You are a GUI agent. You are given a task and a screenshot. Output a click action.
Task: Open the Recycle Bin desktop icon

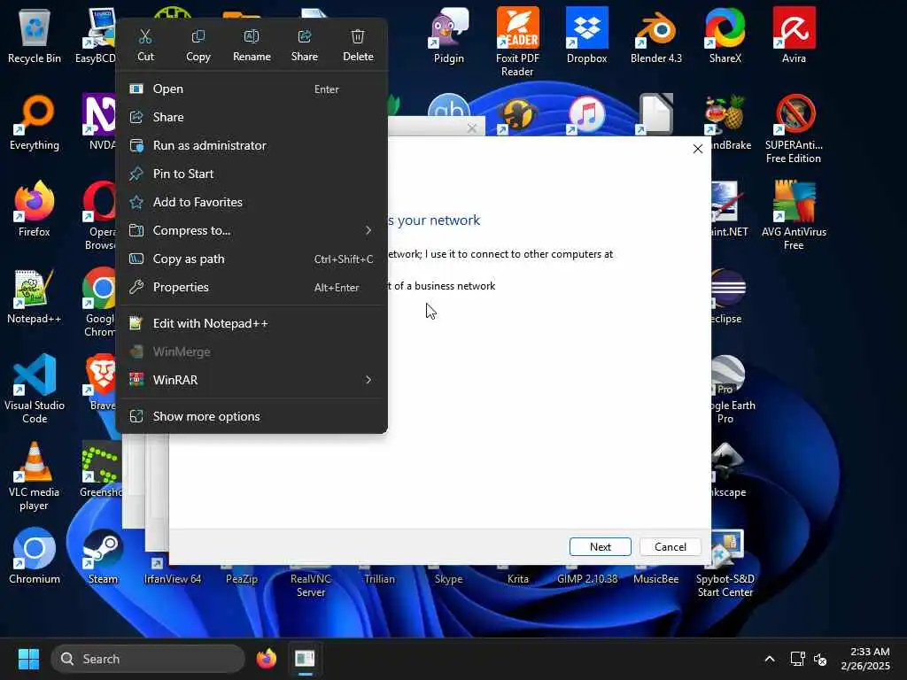tap(35, 35)
